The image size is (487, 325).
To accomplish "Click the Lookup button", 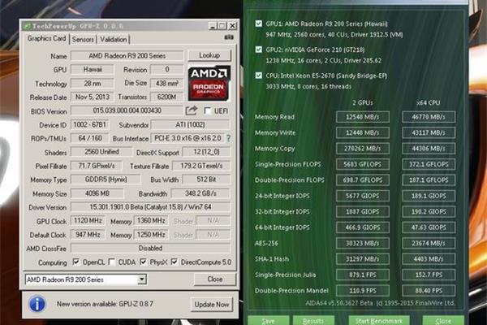I will [x=209, y=55].
